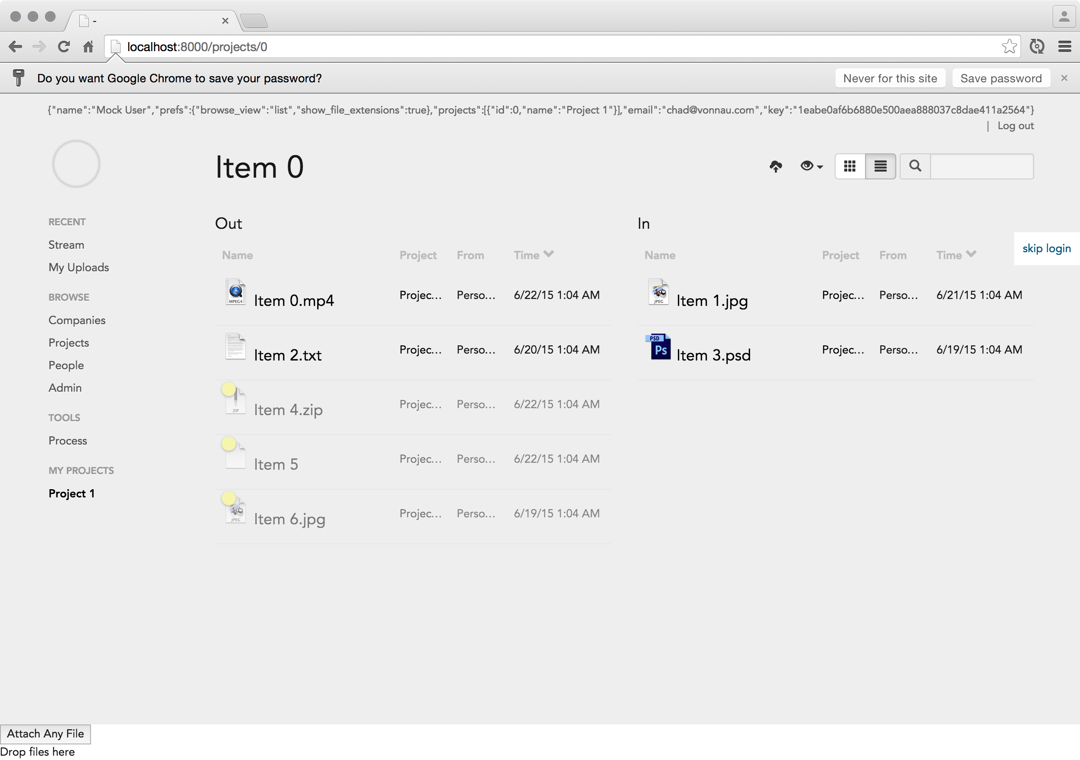
Task: Click the Item 3.psd Photoshop icon
Action: click(x=660, y=347)
